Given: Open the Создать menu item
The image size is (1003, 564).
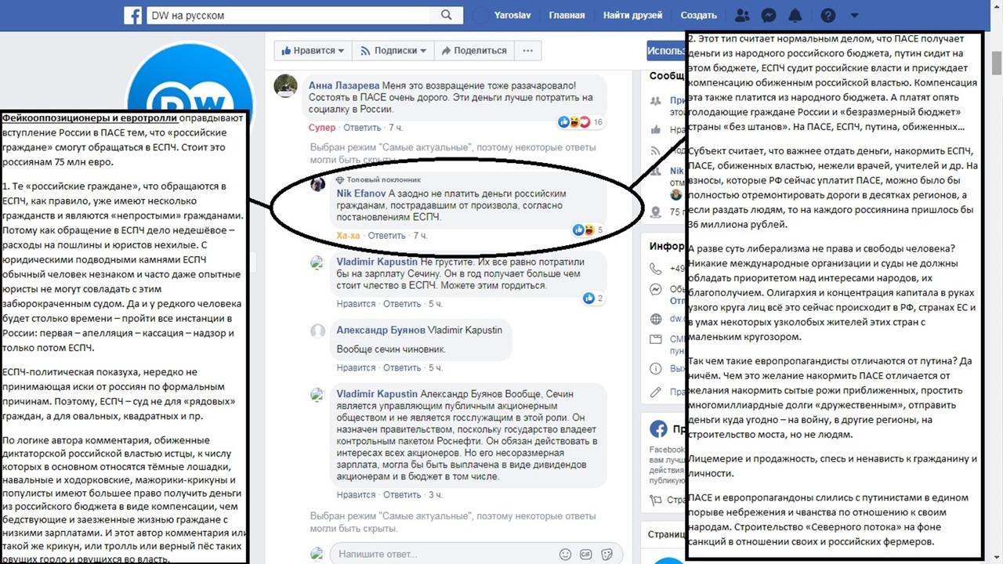Looking at the screenshot, I should click(698, 15).
